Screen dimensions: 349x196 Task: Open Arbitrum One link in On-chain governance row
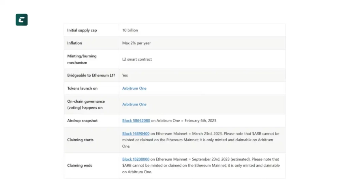[134, 104]
